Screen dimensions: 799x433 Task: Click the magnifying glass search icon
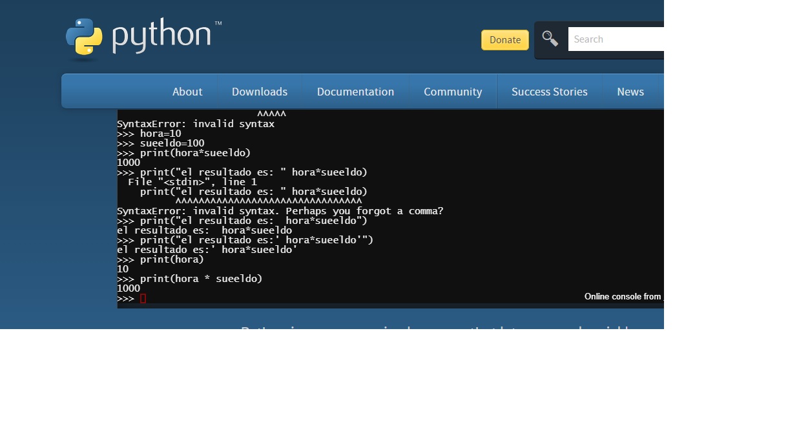pos(550,39)
